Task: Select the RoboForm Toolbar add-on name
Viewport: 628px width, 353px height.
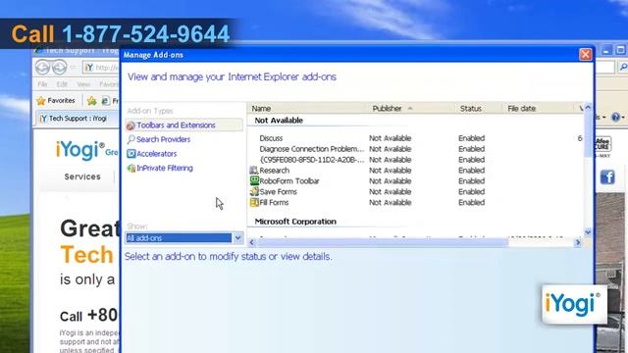Action: click(289, 181)
